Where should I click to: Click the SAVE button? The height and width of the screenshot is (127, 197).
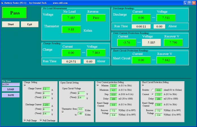(x=11, y=95)
